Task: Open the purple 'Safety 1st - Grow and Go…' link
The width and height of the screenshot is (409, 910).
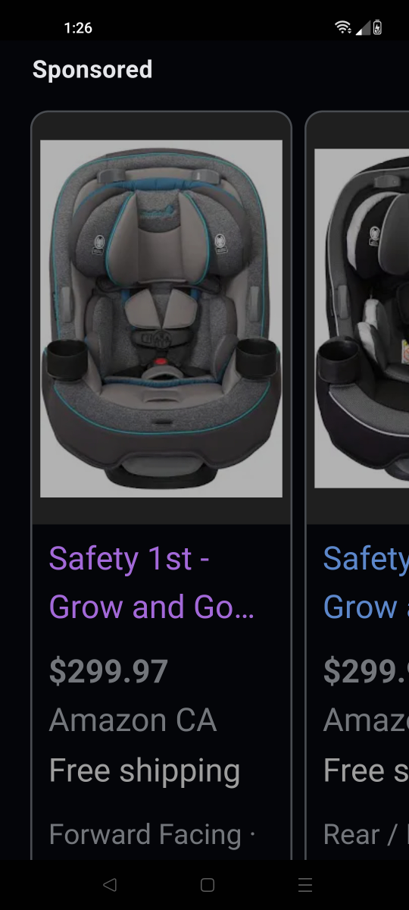Action: click(151, 583)
